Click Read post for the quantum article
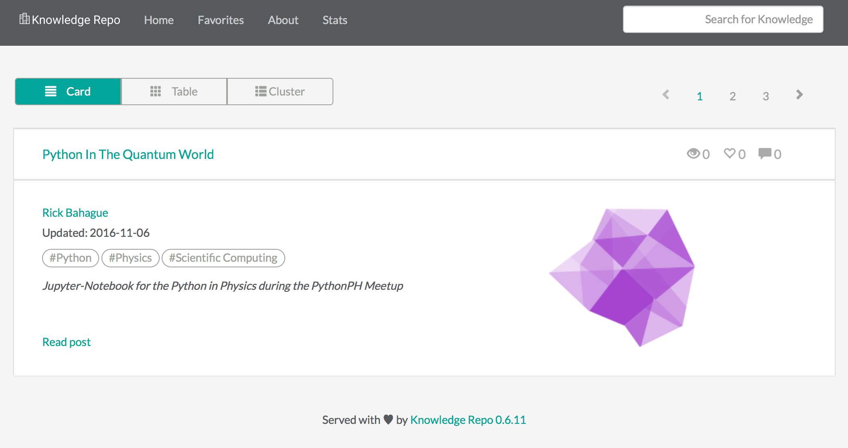Viewport: 848px width, 448px height. 66,342
